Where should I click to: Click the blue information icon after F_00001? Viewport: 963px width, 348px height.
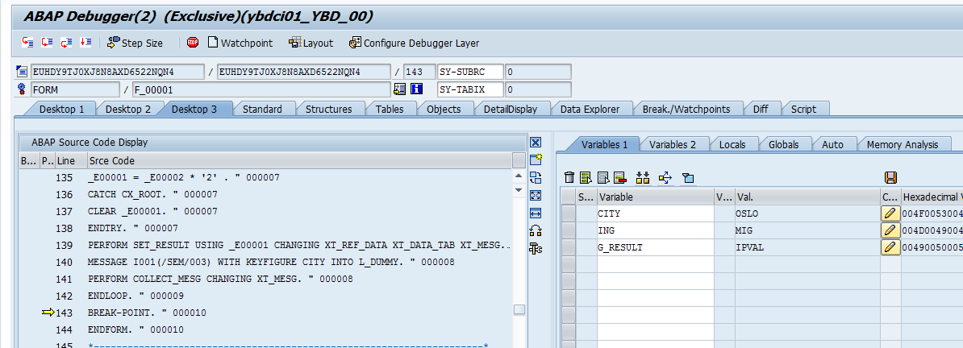417,89
